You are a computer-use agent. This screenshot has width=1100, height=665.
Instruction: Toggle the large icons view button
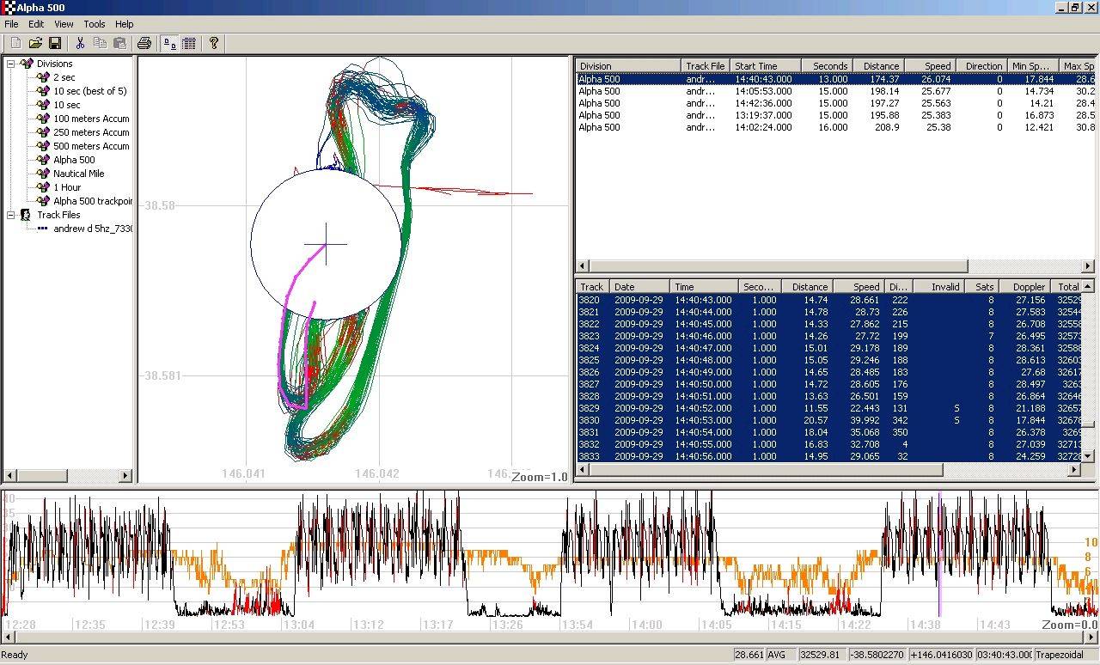170,43
